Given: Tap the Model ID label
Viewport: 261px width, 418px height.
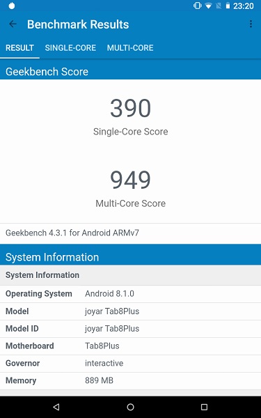Looking at the screenshot, I should (x=22, y=328).
